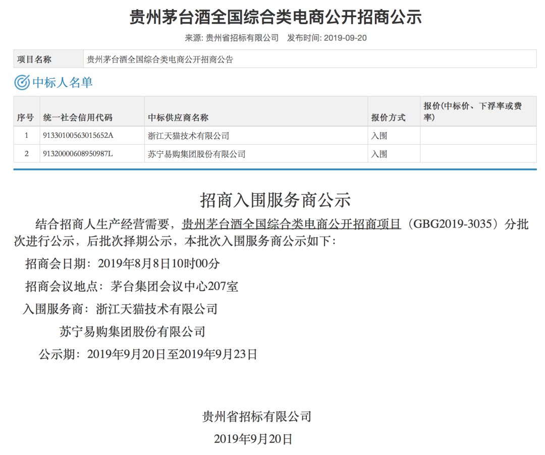Select credit code 91320000608950987L

tap(78, 153)
